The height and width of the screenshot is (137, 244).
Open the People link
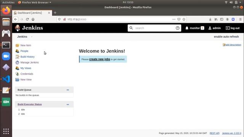24,51
